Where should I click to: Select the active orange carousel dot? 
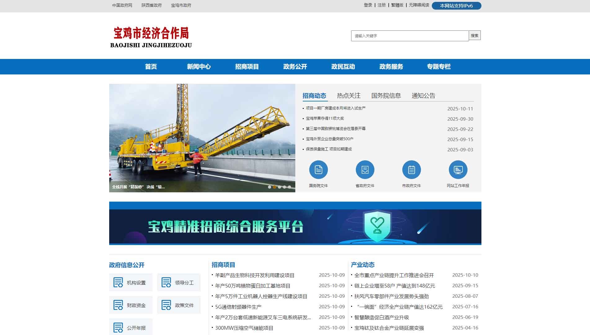275,187
